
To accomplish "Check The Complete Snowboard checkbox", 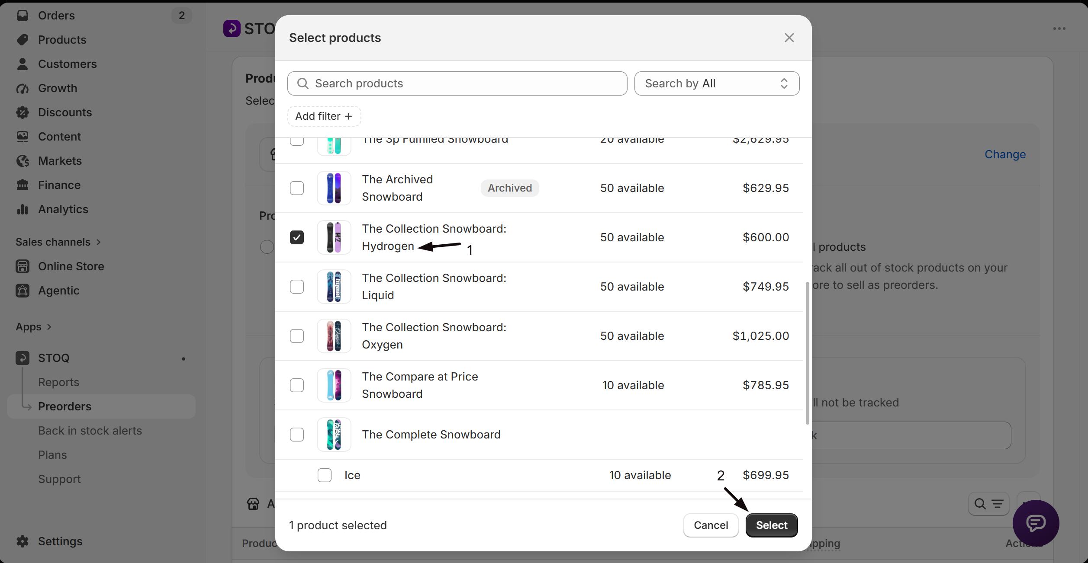I will (297, 435).
